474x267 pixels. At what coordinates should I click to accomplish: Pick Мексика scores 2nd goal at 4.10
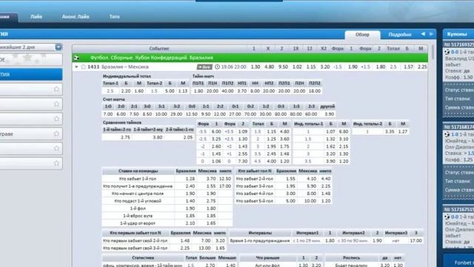pyautogui.click(x=311, y=179)
